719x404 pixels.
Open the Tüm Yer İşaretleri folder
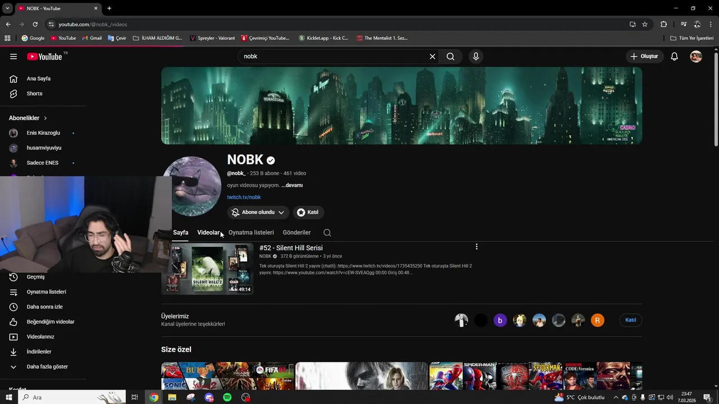click(691, 38)
